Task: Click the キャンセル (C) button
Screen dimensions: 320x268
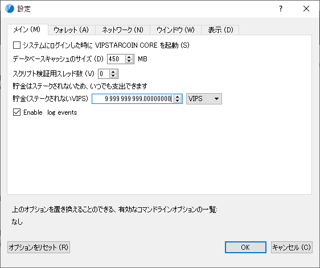Action: [x=292, y=247]
